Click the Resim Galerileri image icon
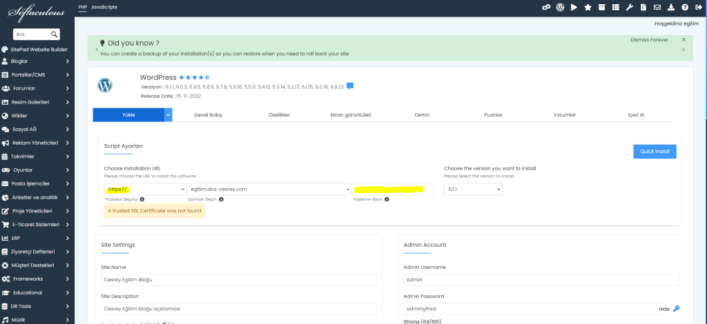 coord(5,102)
